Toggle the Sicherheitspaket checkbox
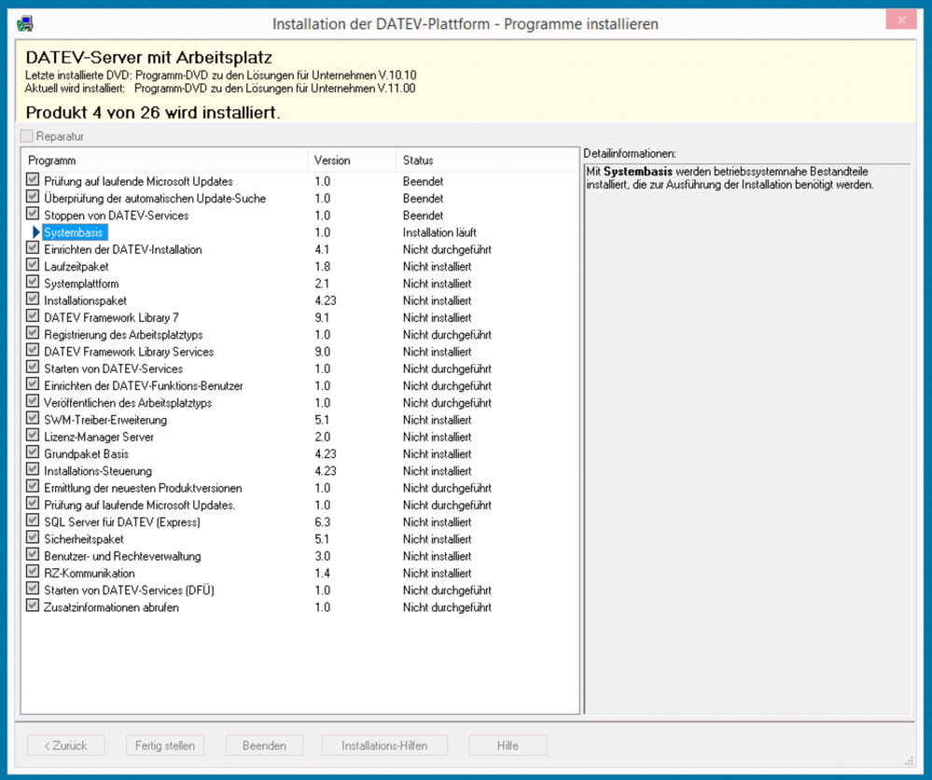 click(34, 538)
